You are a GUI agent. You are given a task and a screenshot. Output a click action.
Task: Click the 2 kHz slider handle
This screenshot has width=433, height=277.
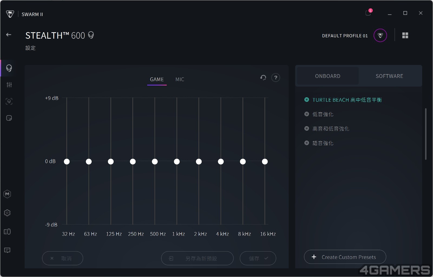point(199,161)
